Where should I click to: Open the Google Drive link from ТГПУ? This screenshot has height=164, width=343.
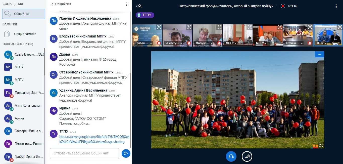click(x=94, y=139)
